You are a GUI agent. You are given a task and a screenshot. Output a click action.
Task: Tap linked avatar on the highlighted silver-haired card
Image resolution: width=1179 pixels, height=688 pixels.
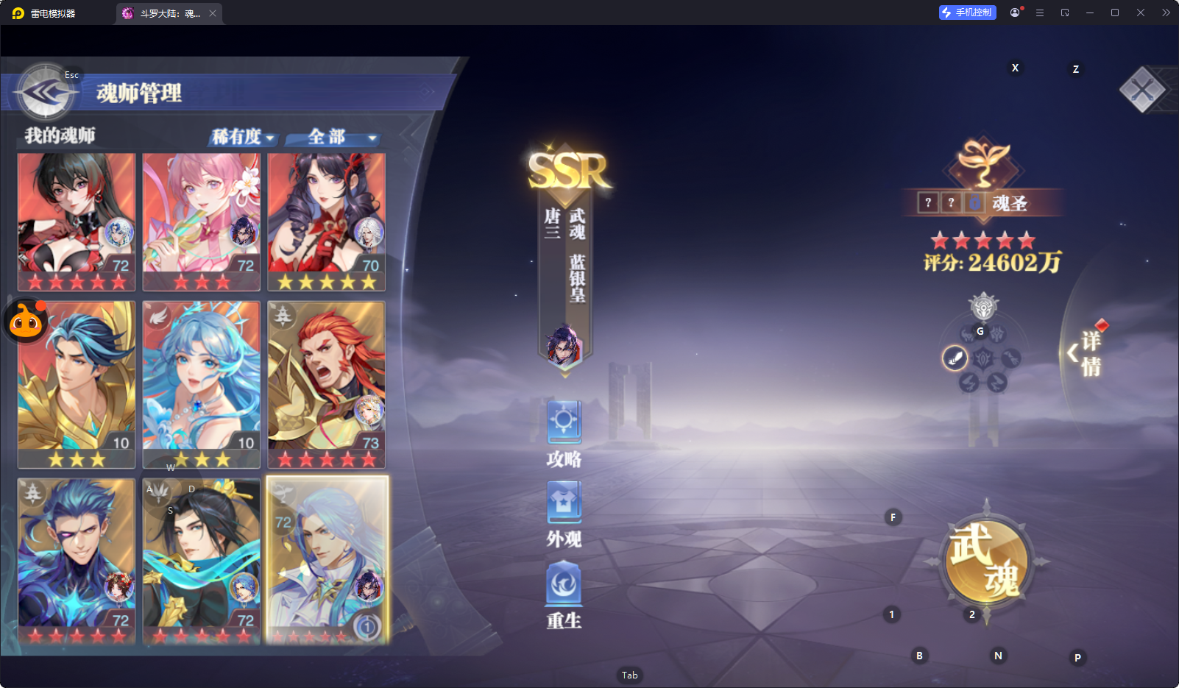coord(369,587)
